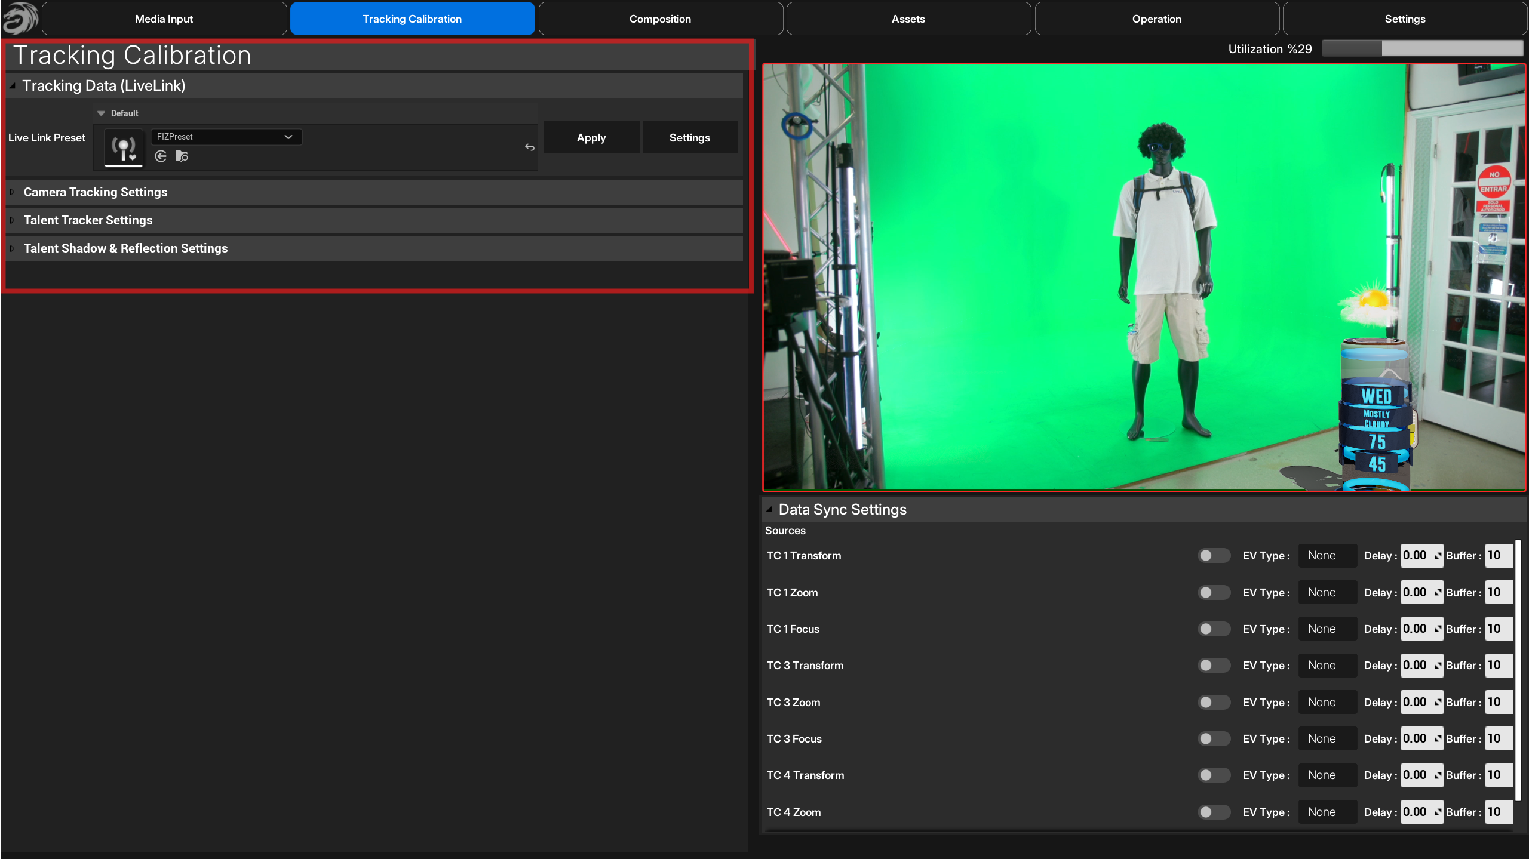This screenshot has width=1529, height=859.
Task: Switch to the Composition tab
Action: click(660, 19)
